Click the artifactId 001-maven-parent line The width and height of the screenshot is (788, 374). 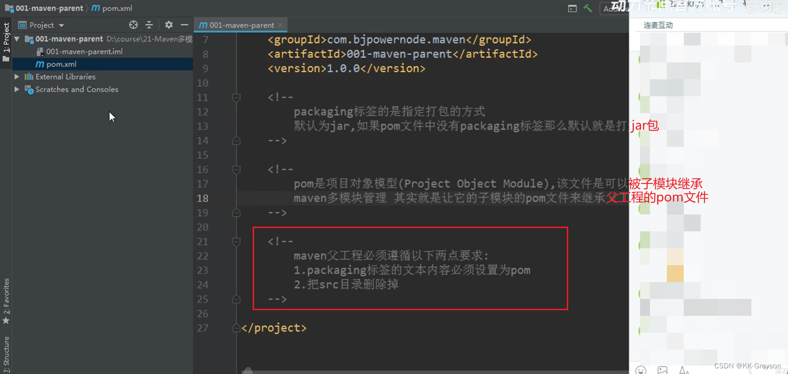tap(402, 54)
